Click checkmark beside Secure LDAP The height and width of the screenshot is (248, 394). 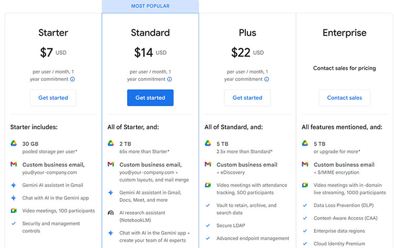click(208, 225)
